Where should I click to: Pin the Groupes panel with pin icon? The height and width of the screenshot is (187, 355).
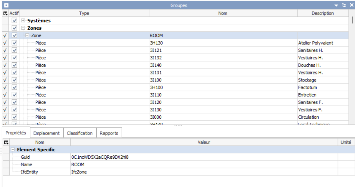[344, 5]
